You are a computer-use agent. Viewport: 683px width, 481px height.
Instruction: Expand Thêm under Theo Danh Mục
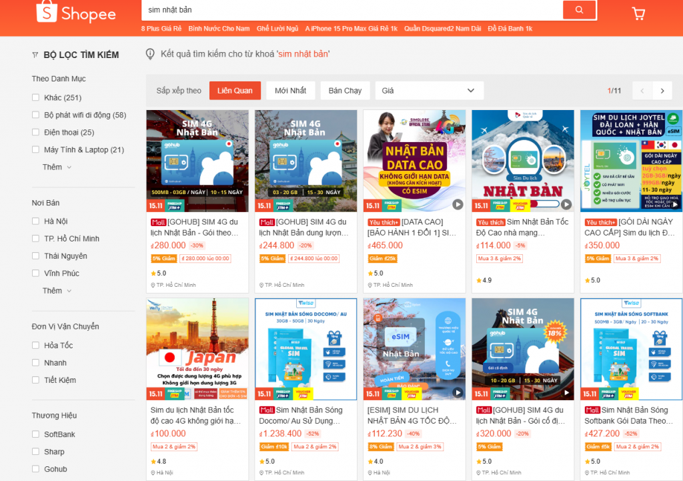coord(57,167)
